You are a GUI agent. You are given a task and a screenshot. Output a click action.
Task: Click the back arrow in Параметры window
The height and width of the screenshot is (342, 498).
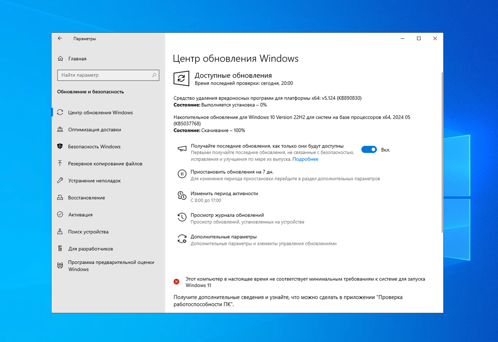(60, 39)
